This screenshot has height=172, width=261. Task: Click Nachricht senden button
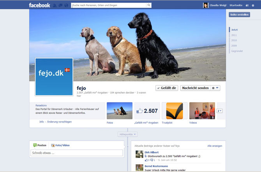[x=195, y=88]
